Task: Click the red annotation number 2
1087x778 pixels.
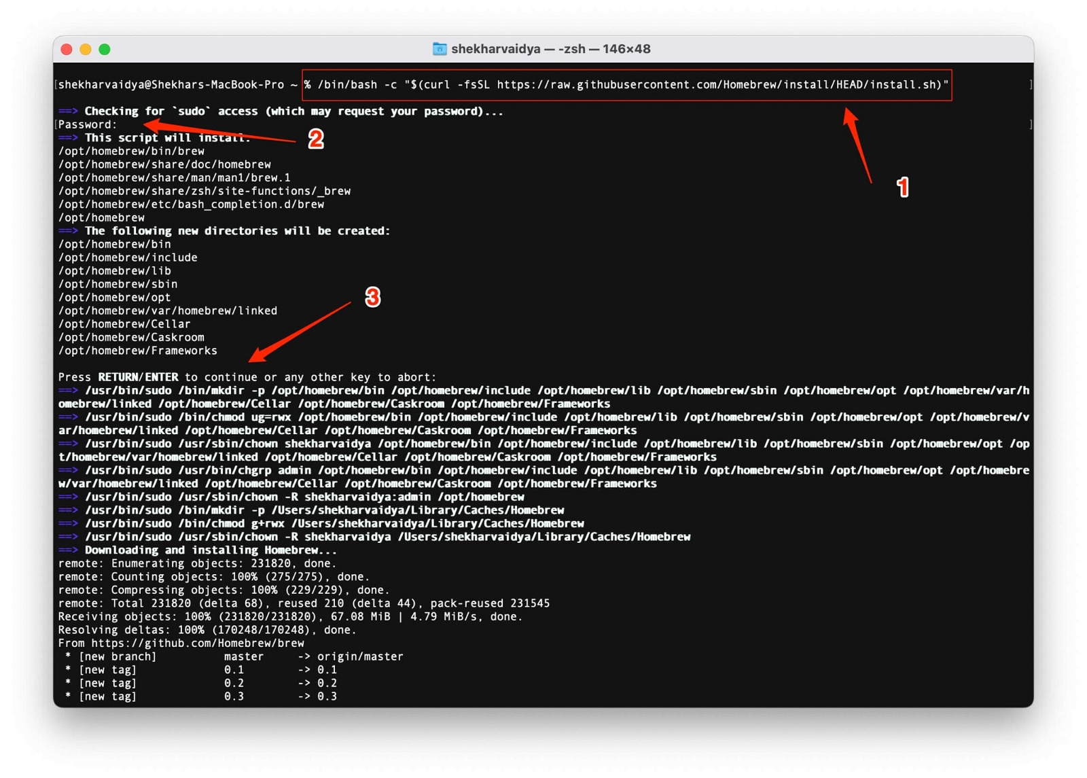Action: point(315,139)
